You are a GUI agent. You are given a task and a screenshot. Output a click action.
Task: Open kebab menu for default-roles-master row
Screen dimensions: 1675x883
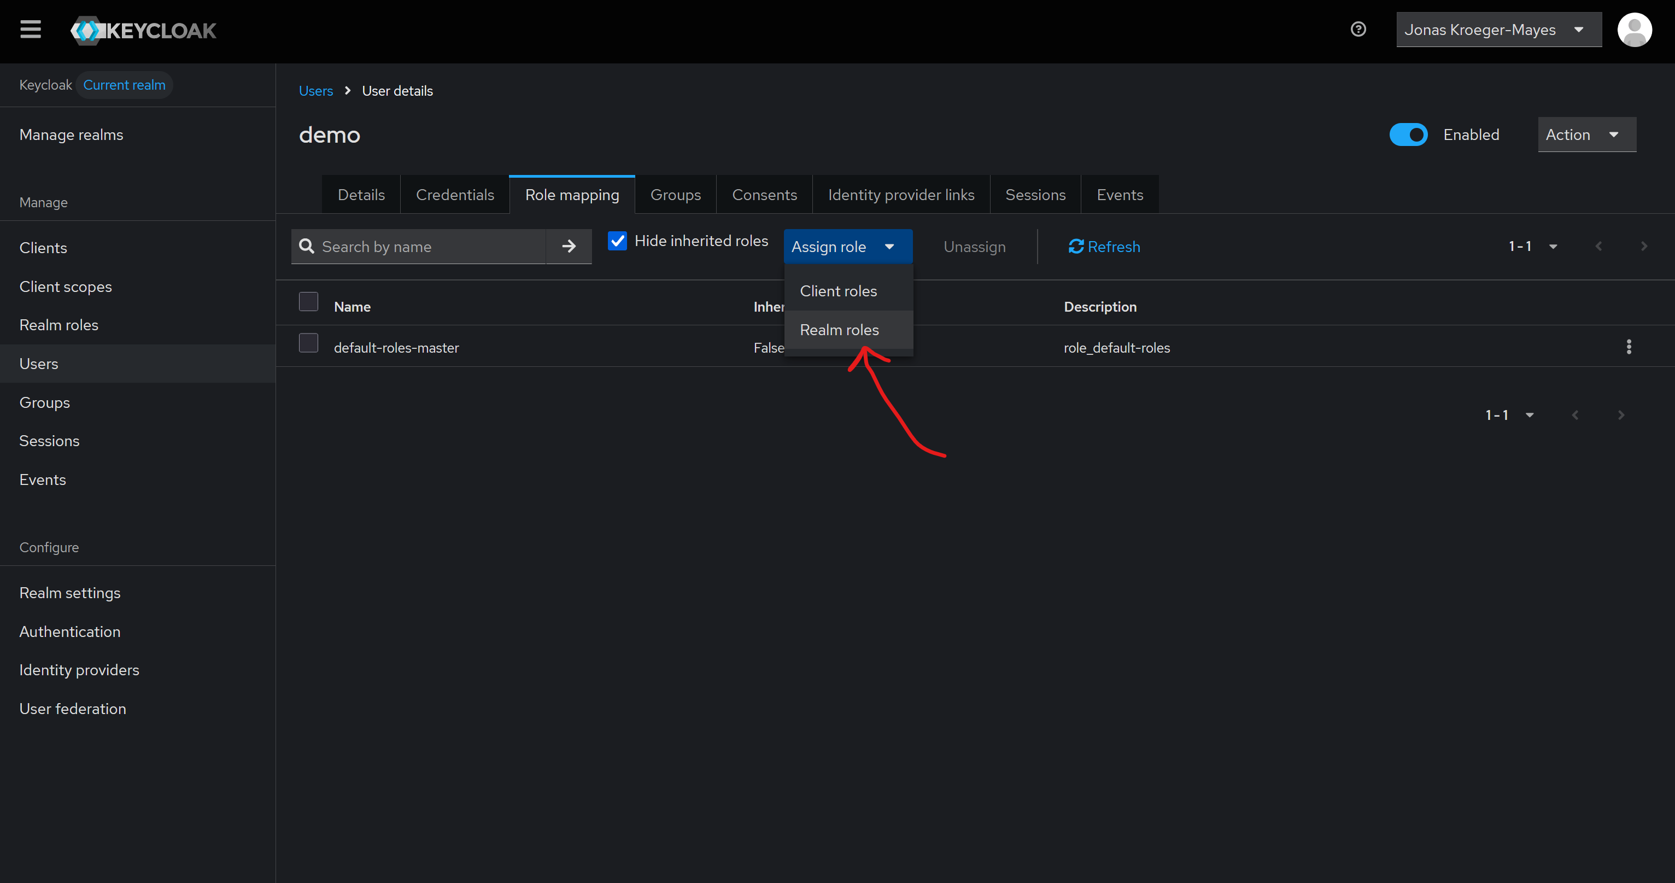click(1628, 347)
